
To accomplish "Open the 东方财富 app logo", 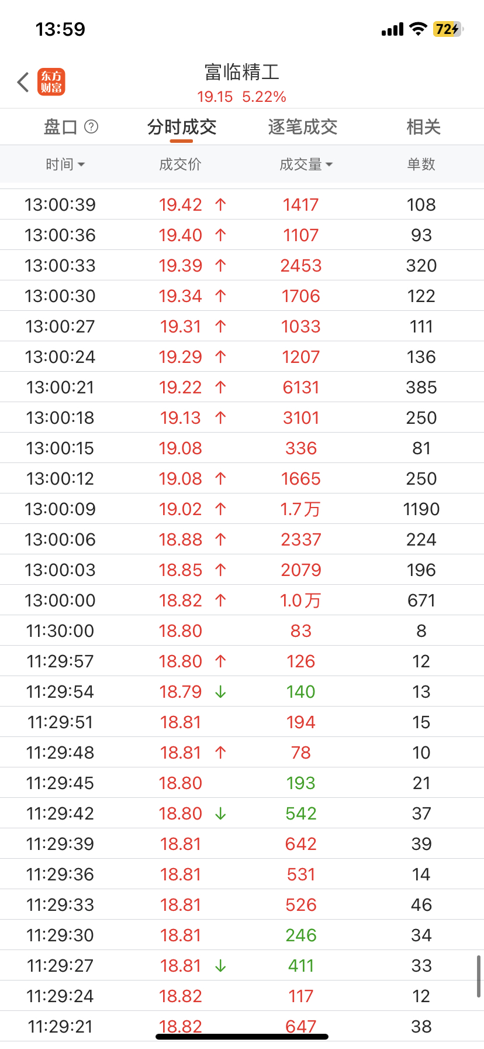I will 51,82.
